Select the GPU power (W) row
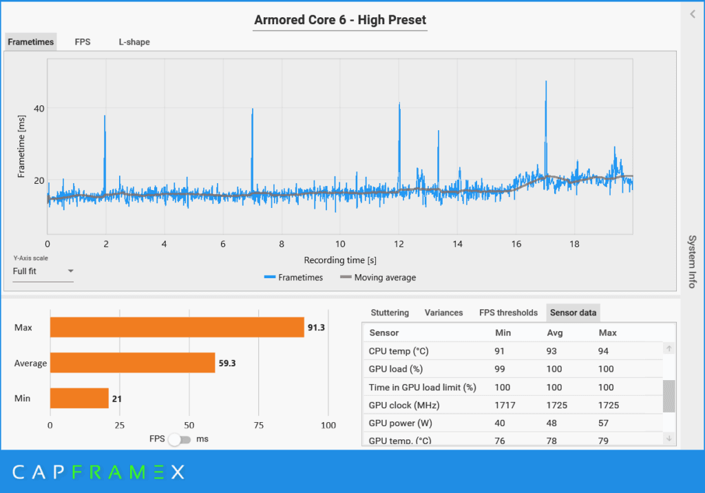This screenshot has width=705, height=493. pos(512,423)
